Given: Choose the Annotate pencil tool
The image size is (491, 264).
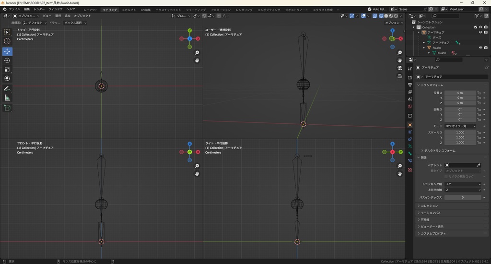Looking at the screenshot, I should 7,89.
